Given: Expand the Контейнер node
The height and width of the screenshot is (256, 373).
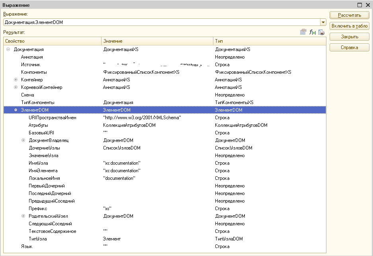Looking at the screenshot, I should [x=16, y=80].
